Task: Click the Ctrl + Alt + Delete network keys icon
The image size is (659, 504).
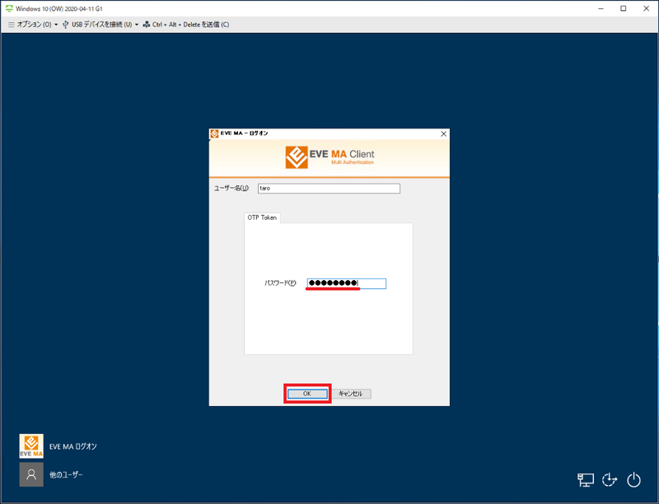Action: (x=147, y=25)
